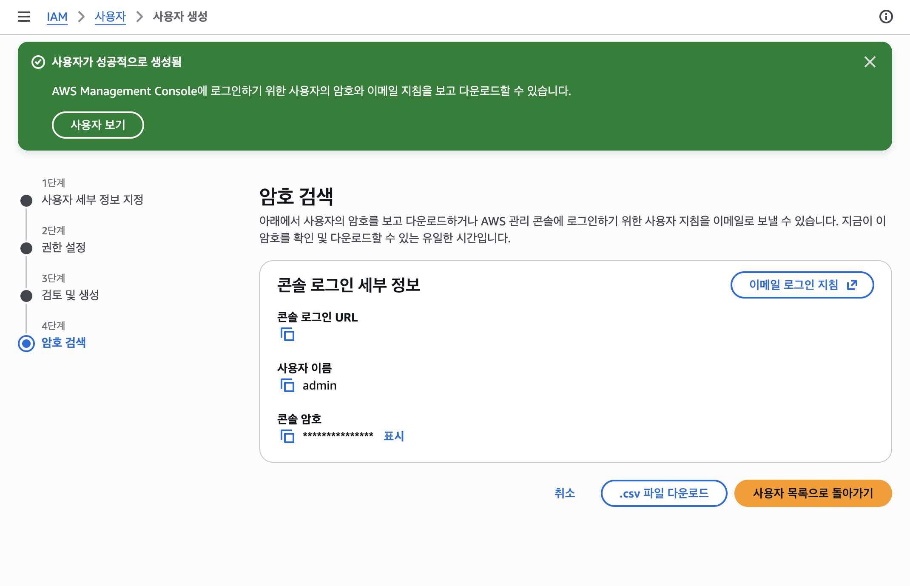The image size is (910, 586).
Task: Click the info icon at top right
Action: click(x=886, y=16)
